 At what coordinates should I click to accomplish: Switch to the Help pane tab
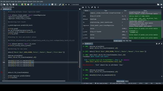(x=124, y=41)
